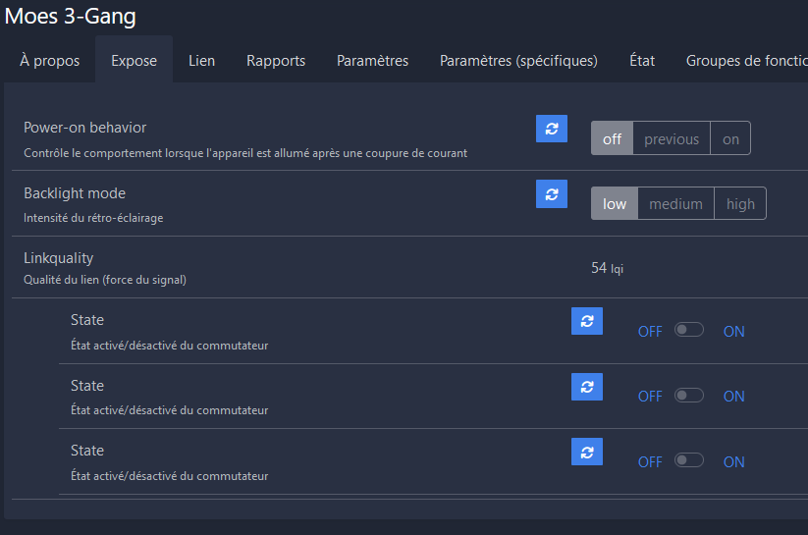Set Power-on behavior to off
Image resolution: width=808 pixels, height=535 pixels.
(613, 138)
